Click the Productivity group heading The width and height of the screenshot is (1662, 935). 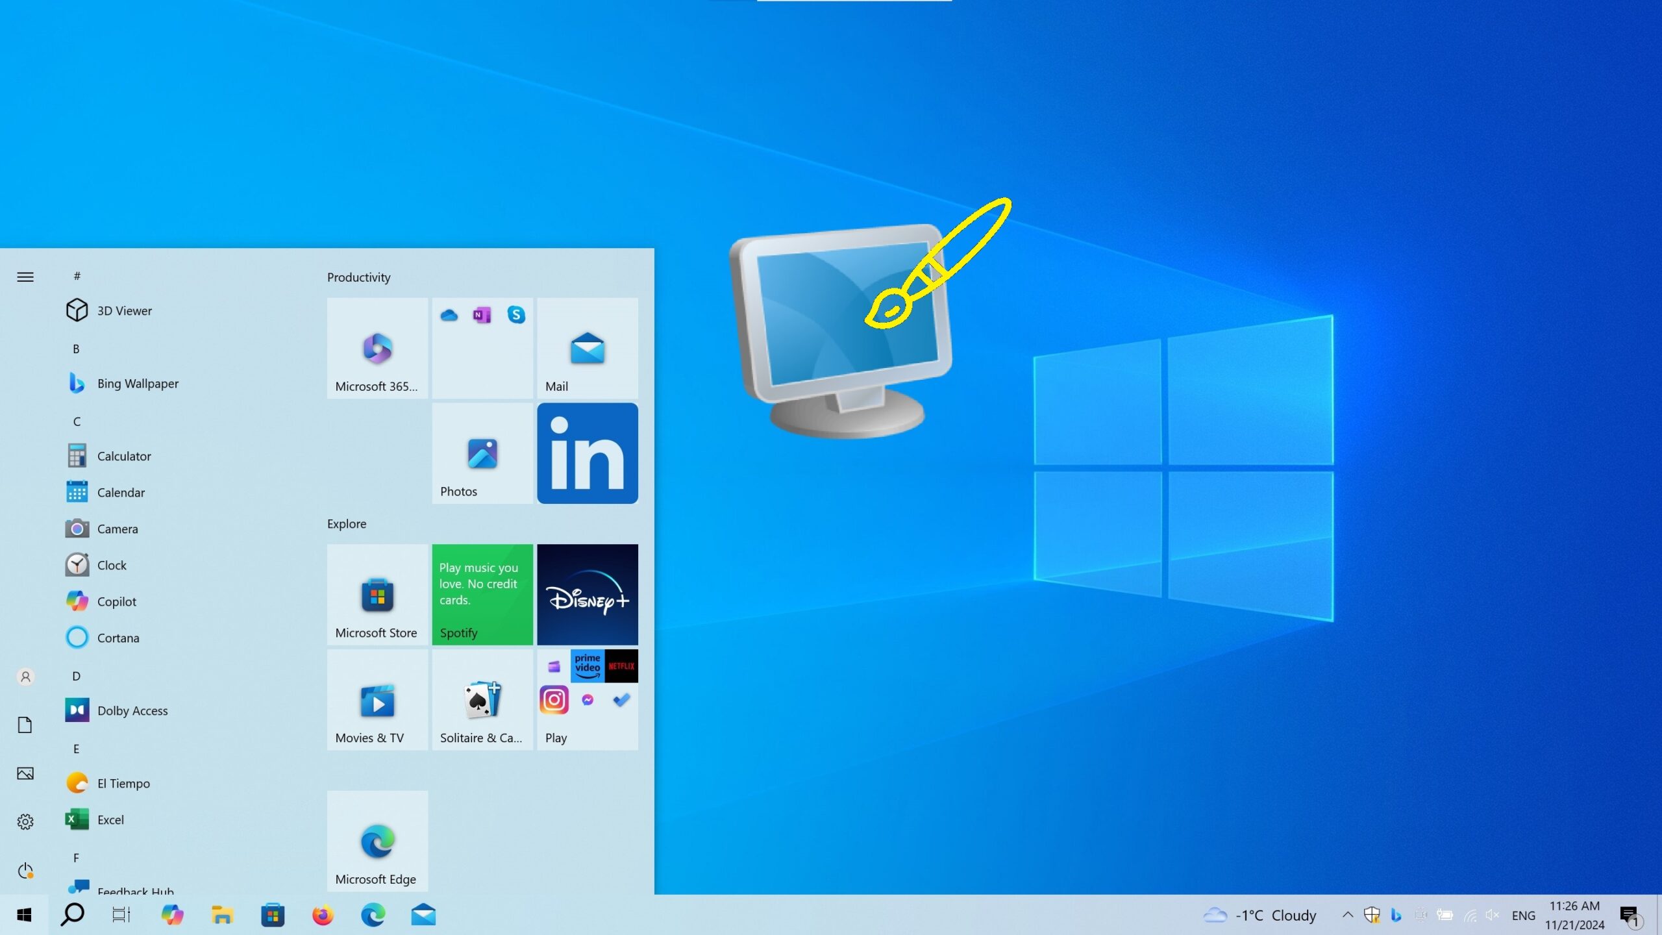pyautogui.click(x=358, y=277)
